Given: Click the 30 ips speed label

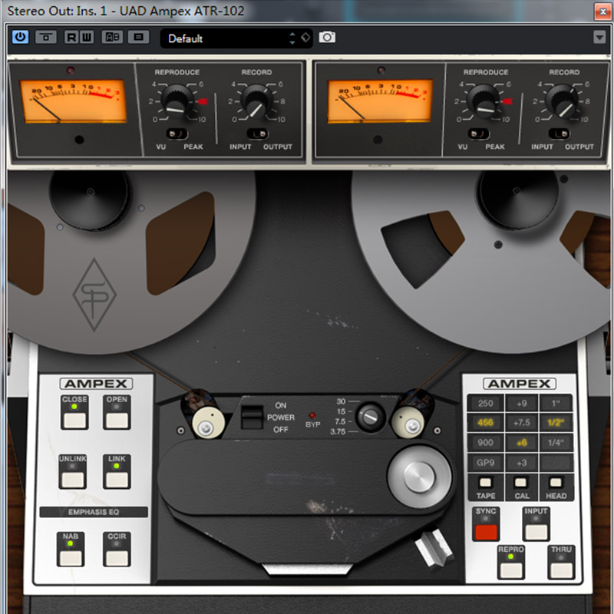Looking at the screenshot, I should click(x=341, y=401).
